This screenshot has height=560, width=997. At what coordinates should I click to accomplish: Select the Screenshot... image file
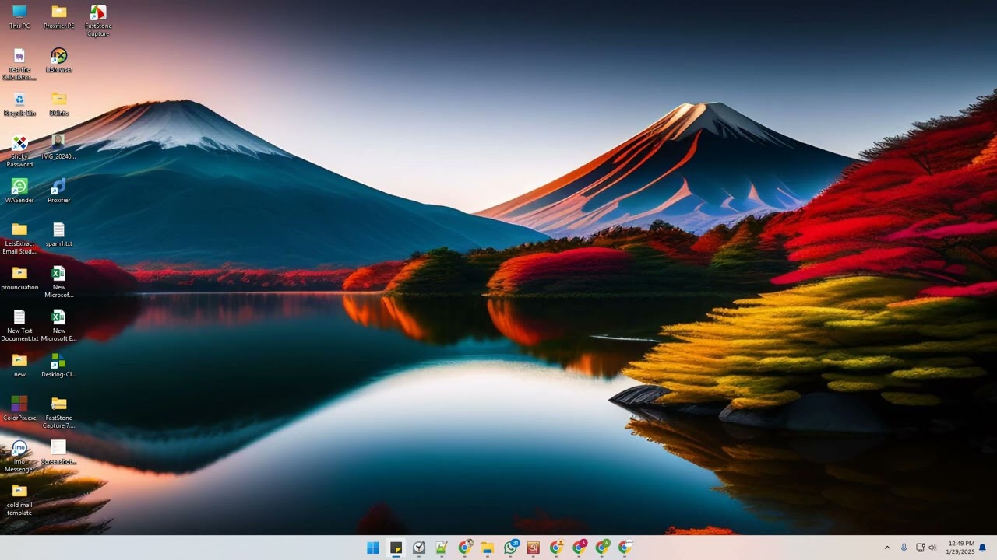[59, 452]
